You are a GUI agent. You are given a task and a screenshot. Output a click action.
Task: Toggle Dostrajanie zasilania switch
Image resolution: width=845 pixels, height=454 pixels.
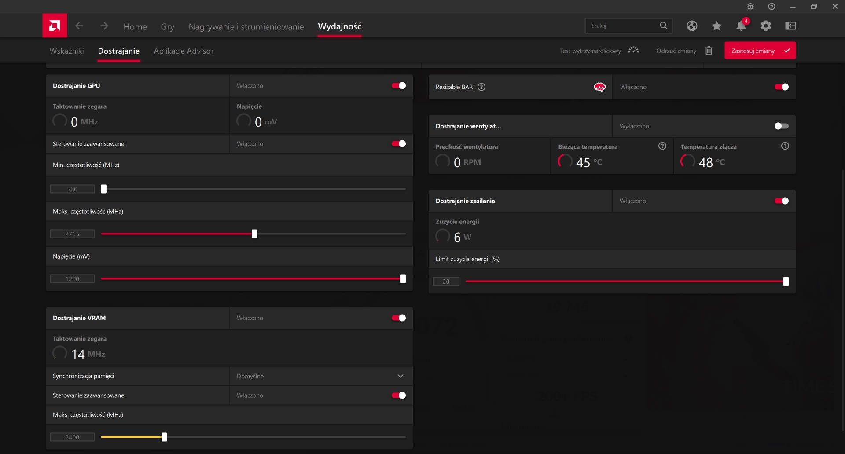click(782, 201)
